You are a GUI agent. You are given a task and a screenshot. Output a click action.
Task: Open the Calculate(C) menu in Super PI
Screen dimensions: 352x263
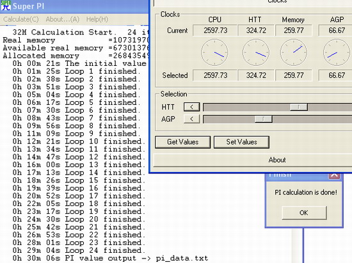point(21,19)
